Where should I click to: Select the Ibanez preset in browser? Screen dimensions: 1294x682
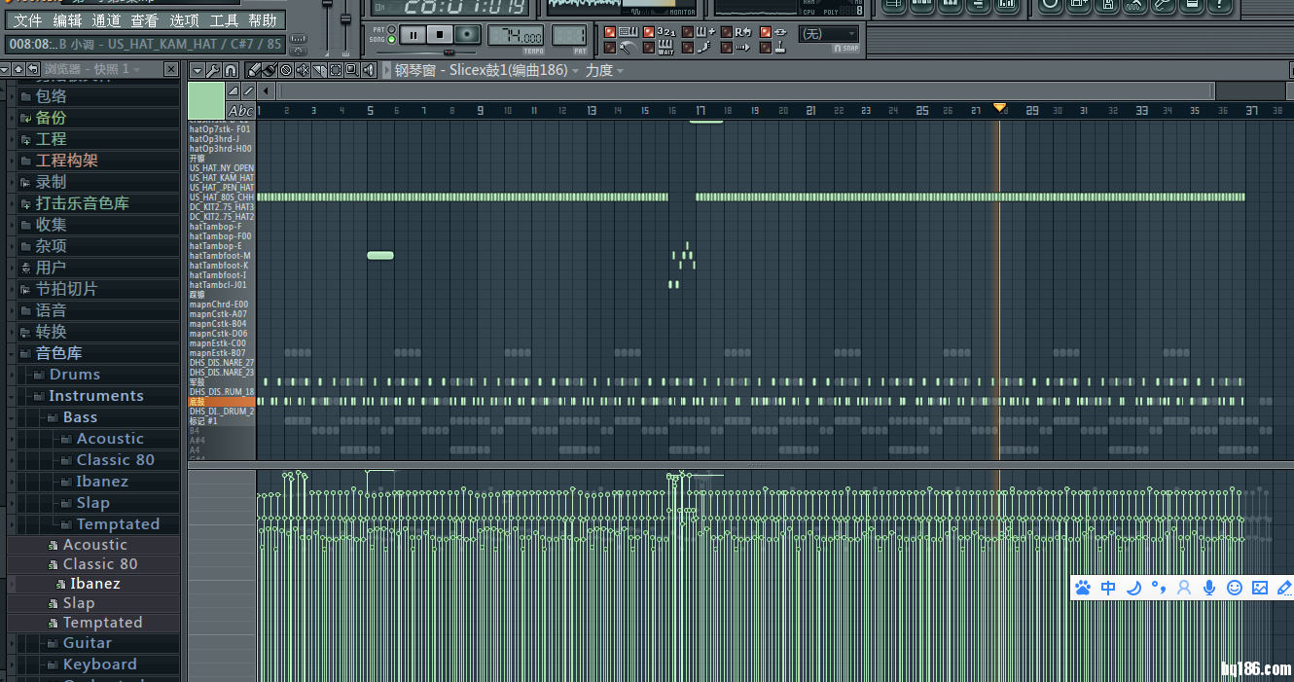click(x=94, y=584)
